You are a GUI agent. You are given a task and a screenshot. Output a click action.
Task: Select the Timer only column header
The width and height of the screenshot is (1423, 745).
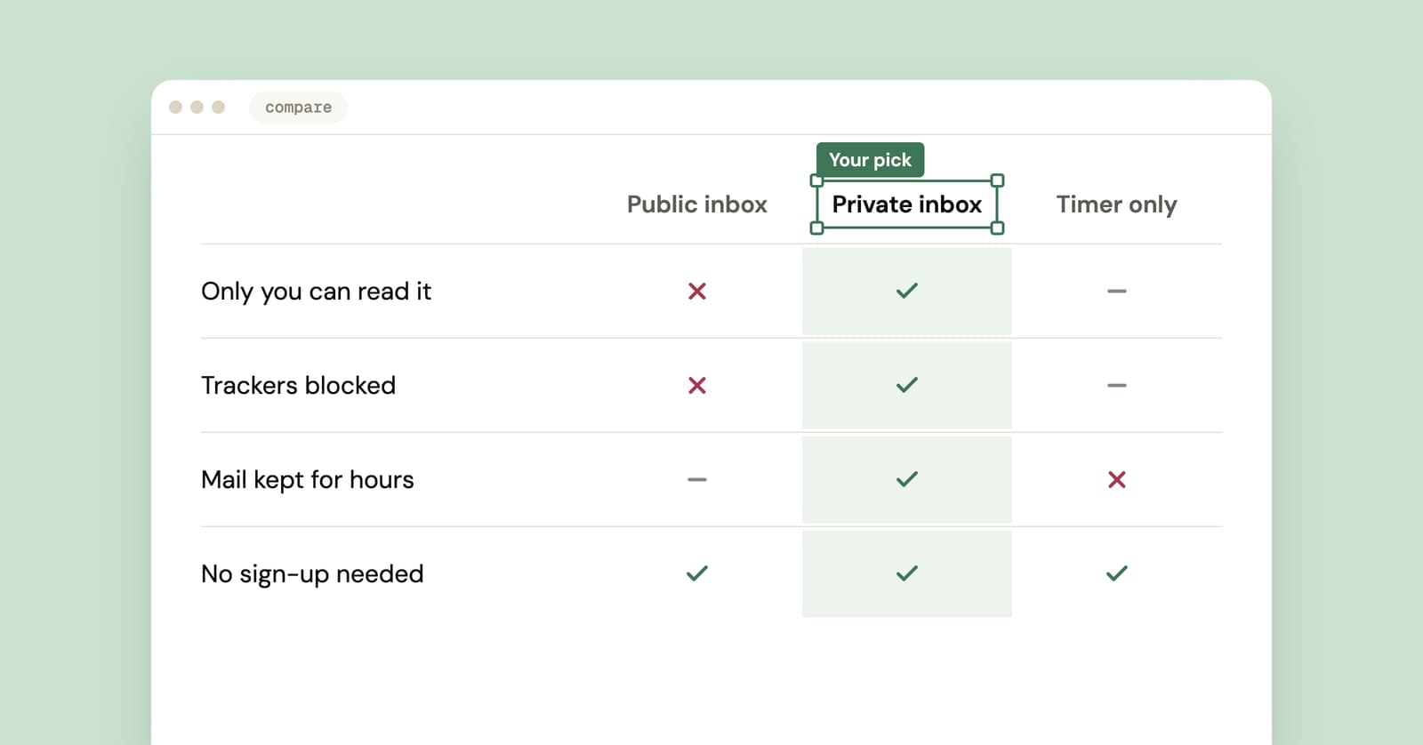[x=1117, y=204]
